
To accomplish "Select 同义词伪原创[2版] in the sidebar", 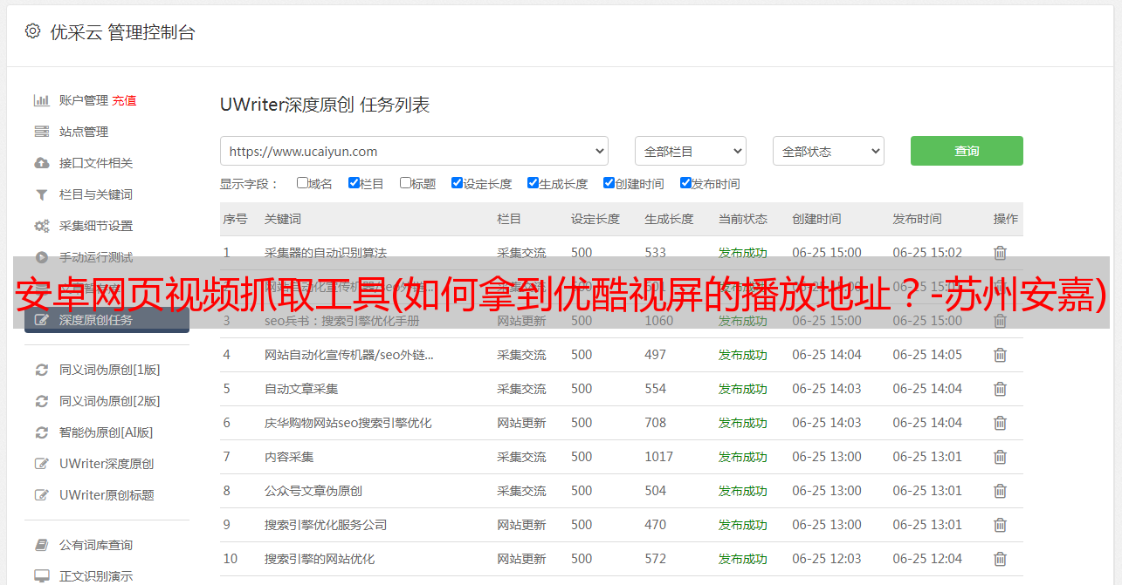I will pos(109,401).
